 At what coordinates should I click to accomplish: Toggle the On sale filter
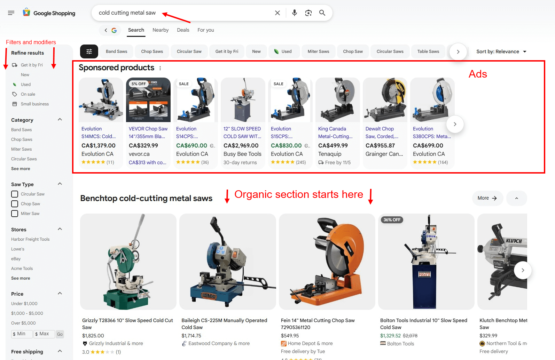pyautogui.click(x=28, y=94)
